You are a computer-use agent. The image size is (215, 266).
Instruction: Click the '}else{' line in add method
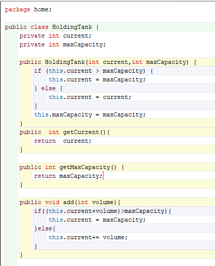[x=45, y=229]
